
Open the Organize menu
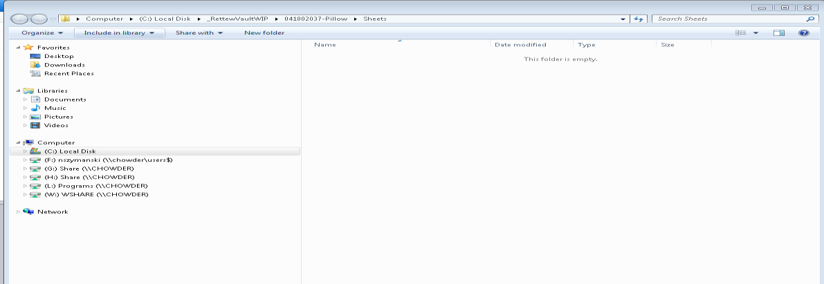click(42, 32)
